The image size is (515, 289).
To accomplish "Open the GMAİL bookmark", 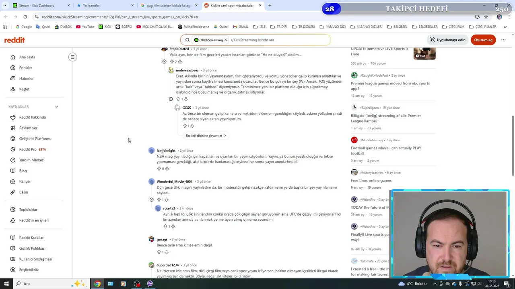I will click(x=240, y=27).
